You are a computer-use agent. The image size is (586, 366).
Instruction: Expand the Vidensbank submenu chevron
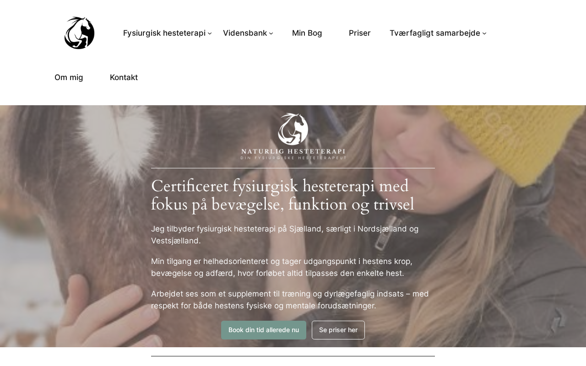coord(271,33)
